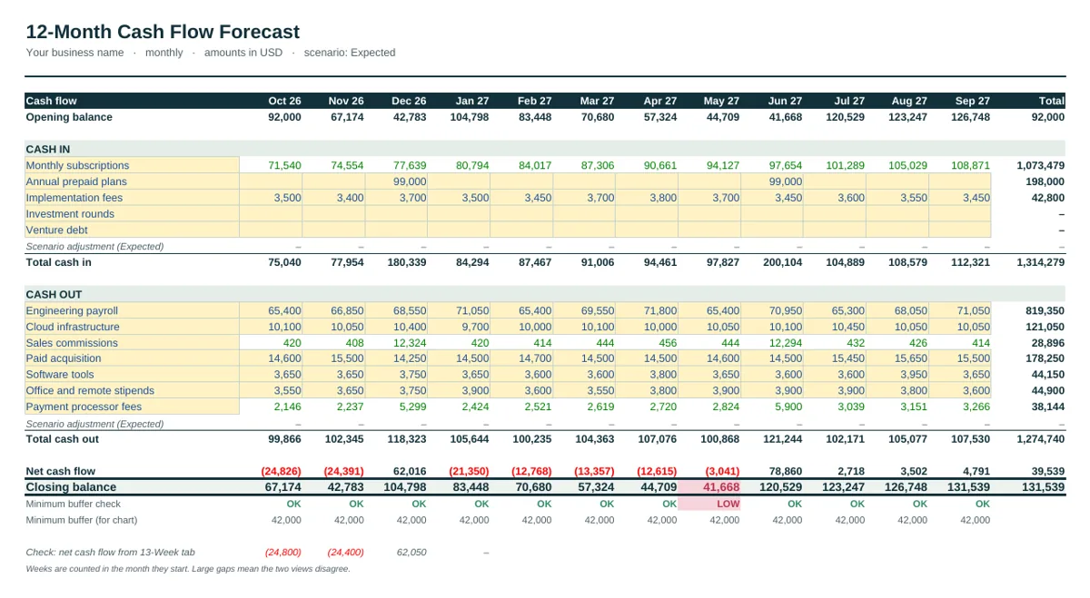This screenshot has height=598, width=1090.
Task: Select the 'Cash flow' header cell
Action: pos(133,101)
